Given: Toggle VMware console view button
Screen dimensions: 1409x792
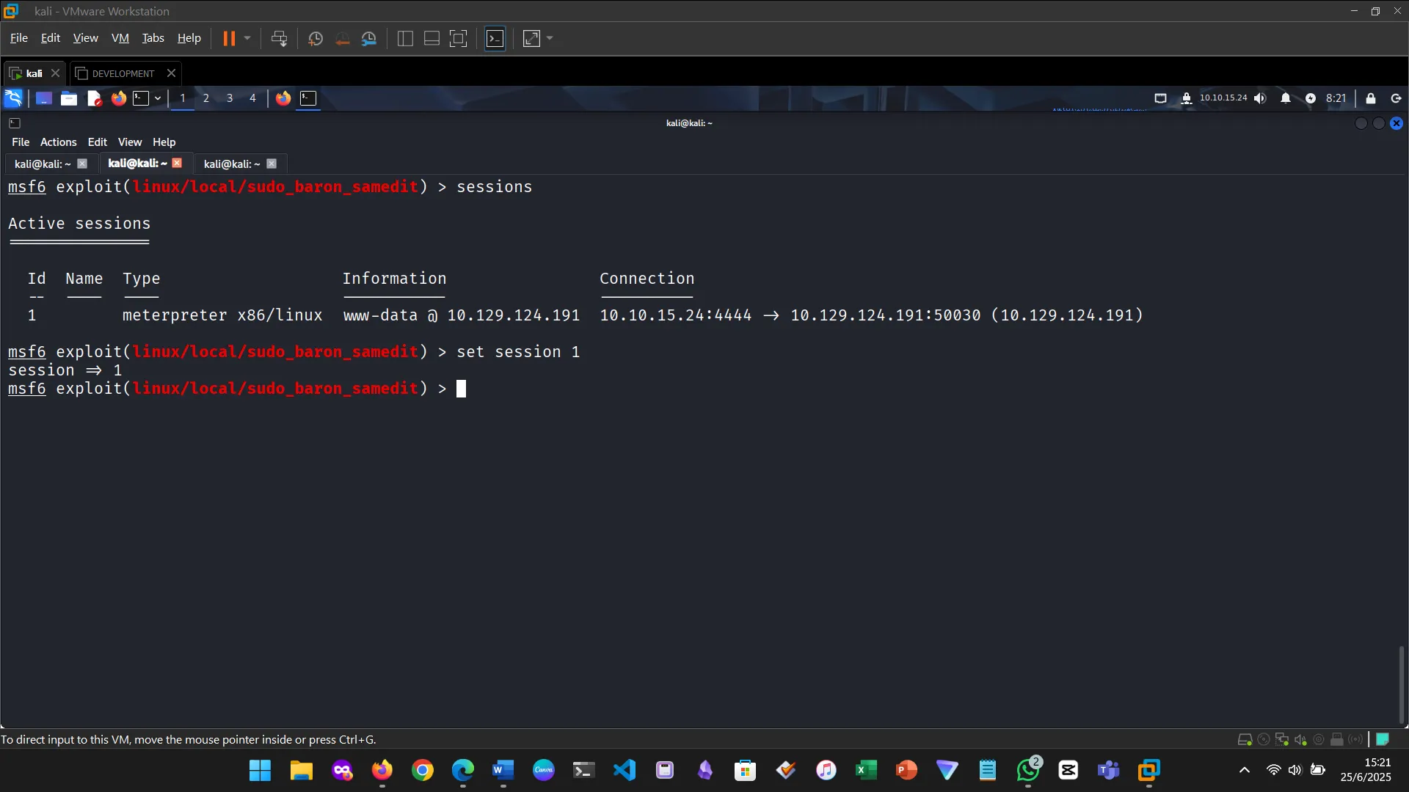Looking at the screenshot, I should [495, 39].
